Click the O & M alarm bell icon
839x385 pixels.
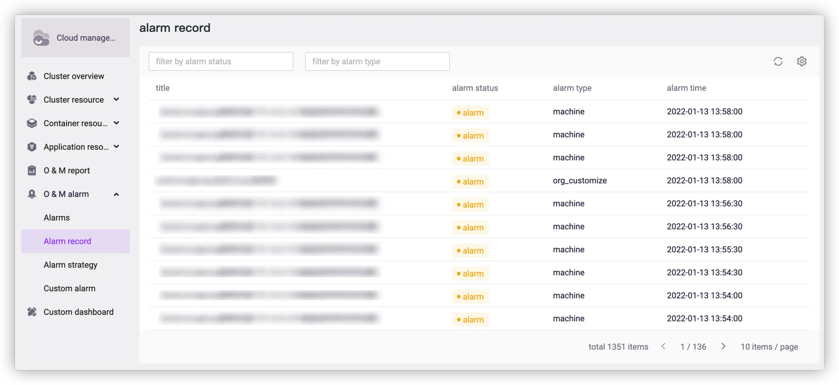coord(32,194)
